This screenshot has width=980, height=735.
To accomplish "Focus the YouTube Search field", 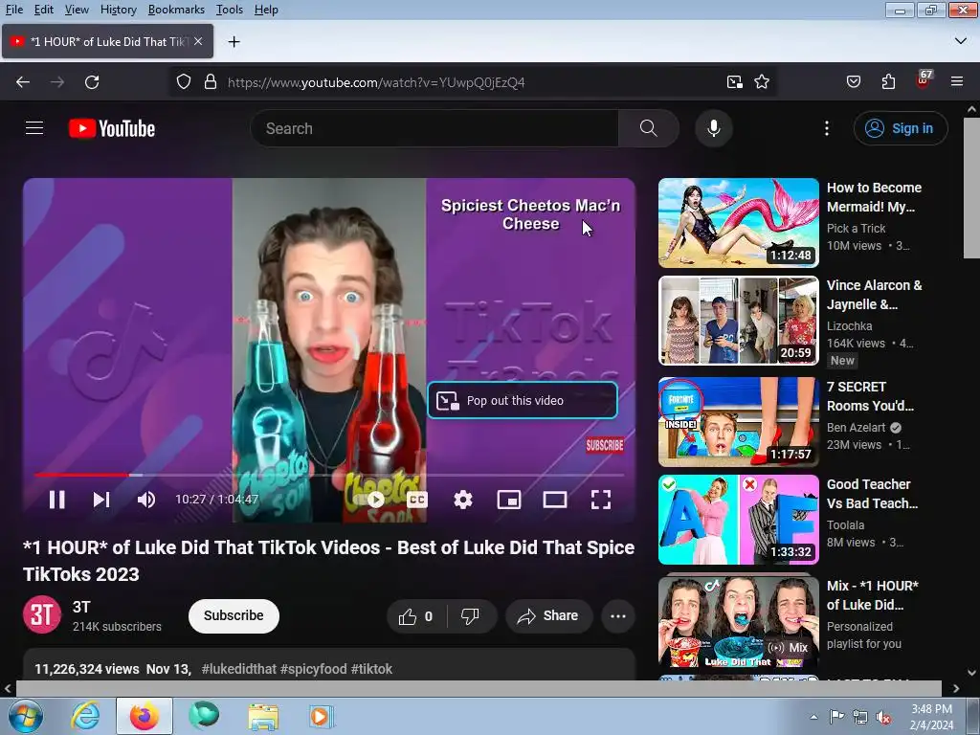I will pos(434,128).
